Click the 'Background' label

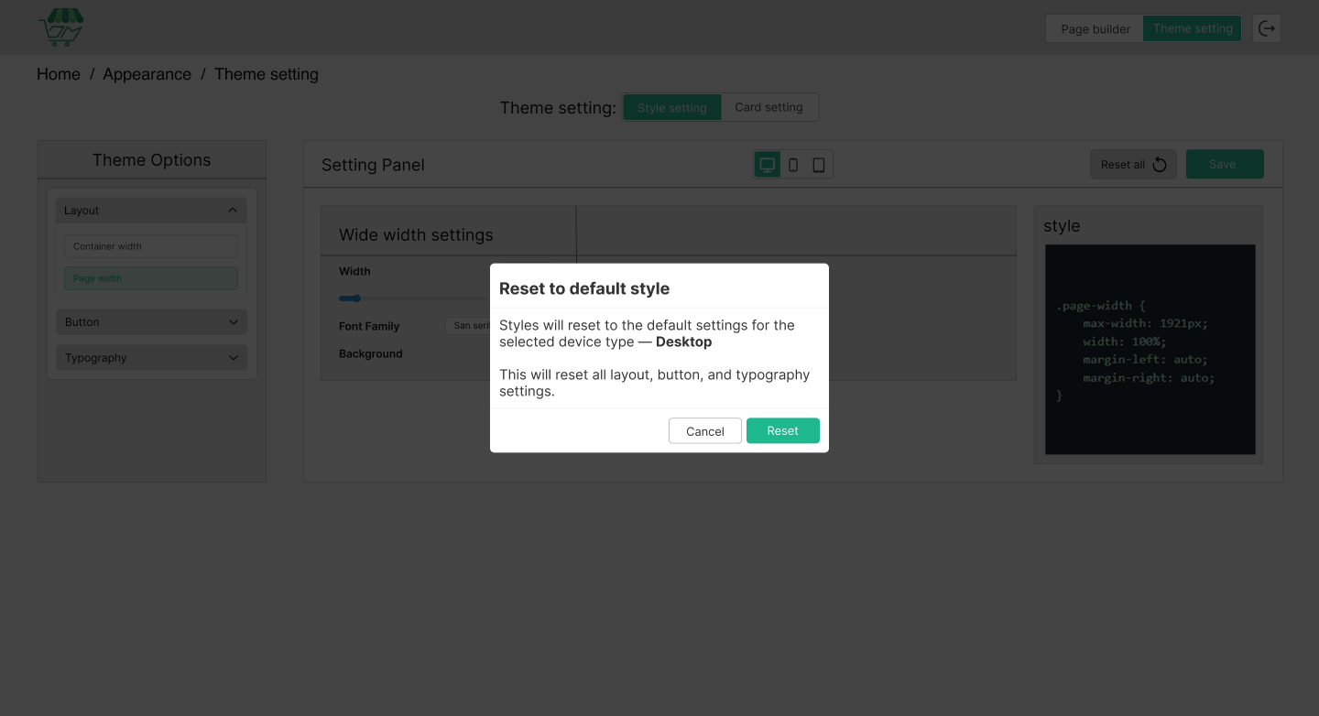[371, 353]
